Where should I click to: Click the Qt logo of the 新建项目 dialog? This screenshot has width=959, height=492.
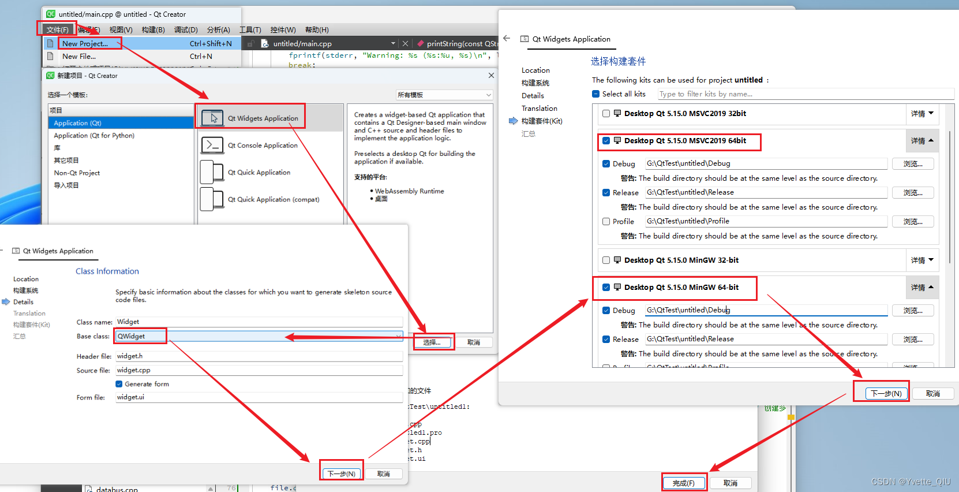pyautogui.click(x=50, y=75)
